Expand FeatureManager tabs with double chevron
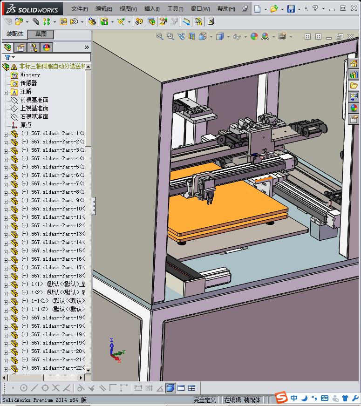The image size is (361, 406). coord(87,47)
